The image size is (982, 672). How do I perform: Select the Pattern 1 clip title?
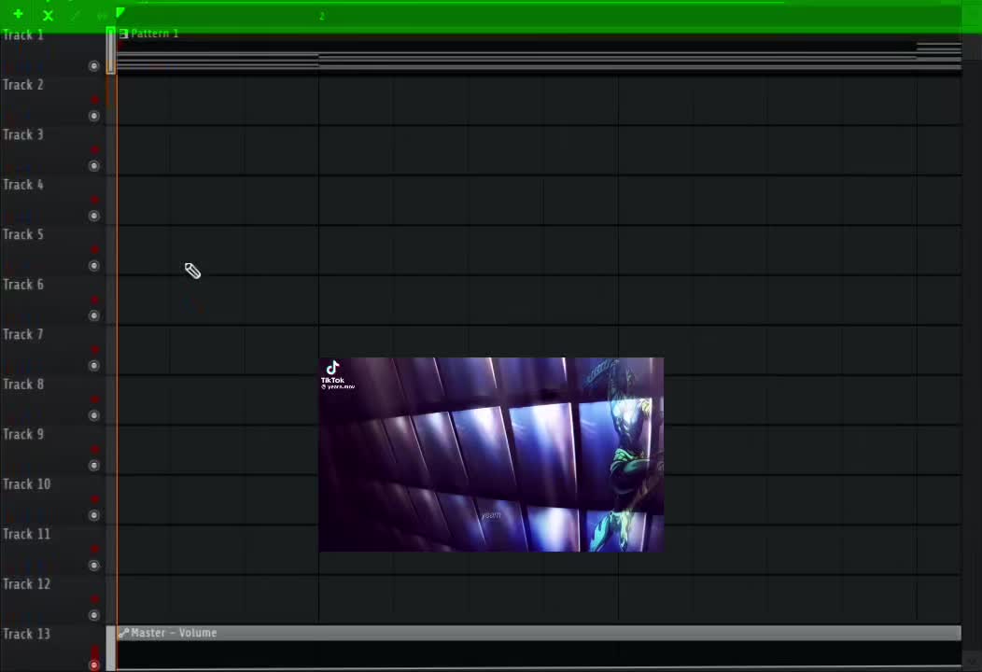155,34
